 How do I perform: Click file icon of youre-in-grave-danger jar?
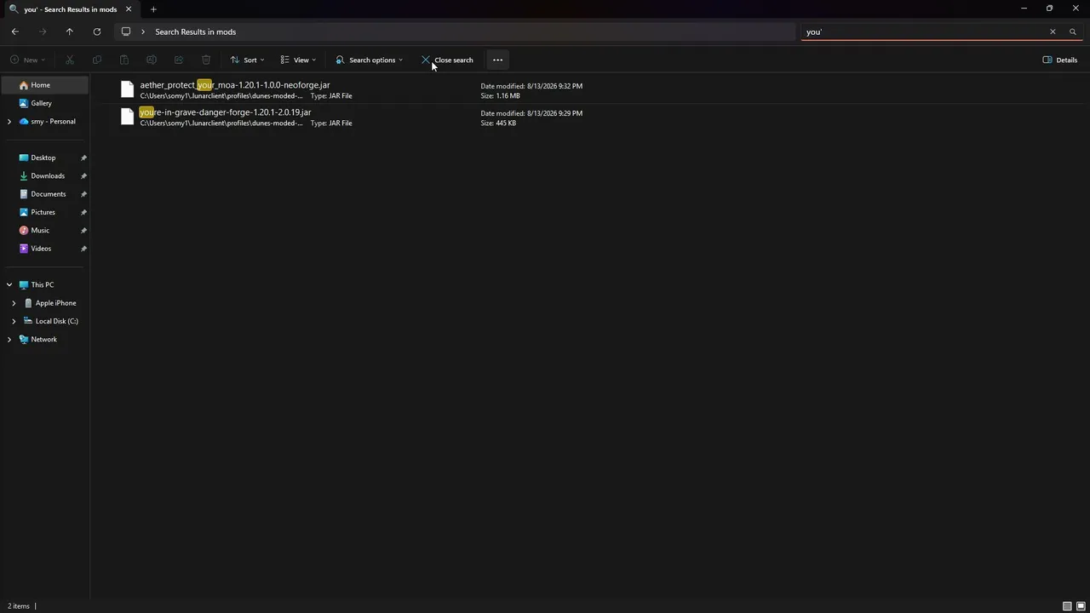click(x=128, y=117)
